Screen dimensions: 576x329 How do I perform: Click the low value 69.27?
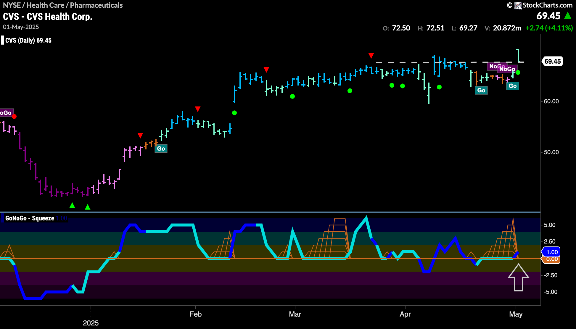[x=468, y=28]
